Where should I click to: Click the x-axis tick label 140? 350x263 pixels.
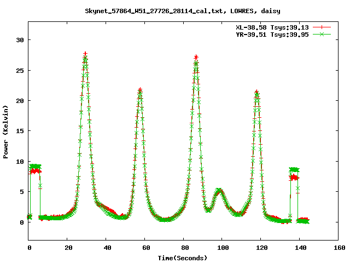coord(301,248)
